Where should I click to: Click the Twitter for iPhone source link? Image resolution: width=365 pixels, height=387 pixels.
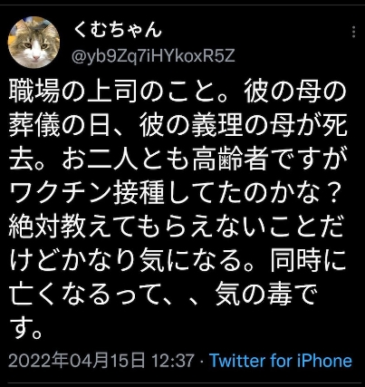[281, 361]
